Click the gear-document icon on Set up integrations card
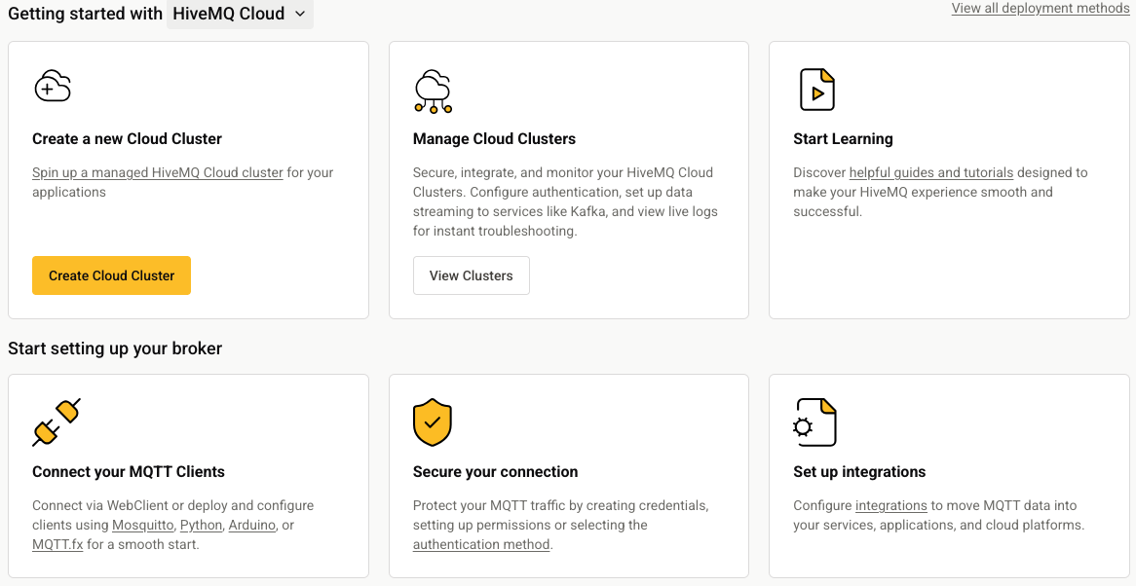The image size is (1136, 586). point(817,421)
